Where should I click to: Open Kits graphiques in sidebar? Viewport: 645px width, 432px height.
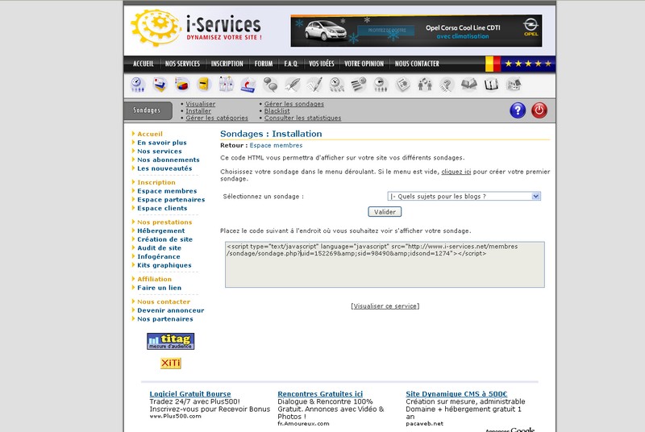[x=164, y=265]
